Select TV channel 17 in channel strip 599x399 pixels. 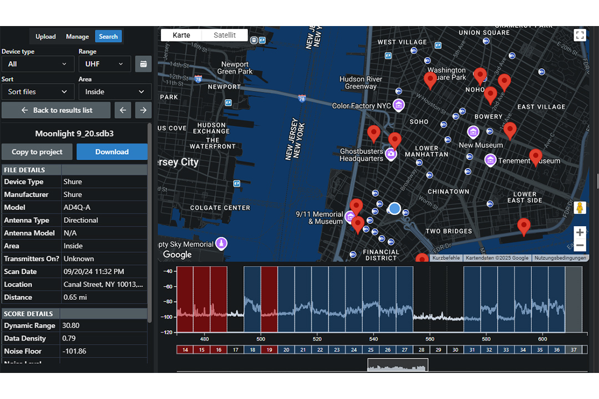point(236,350)
